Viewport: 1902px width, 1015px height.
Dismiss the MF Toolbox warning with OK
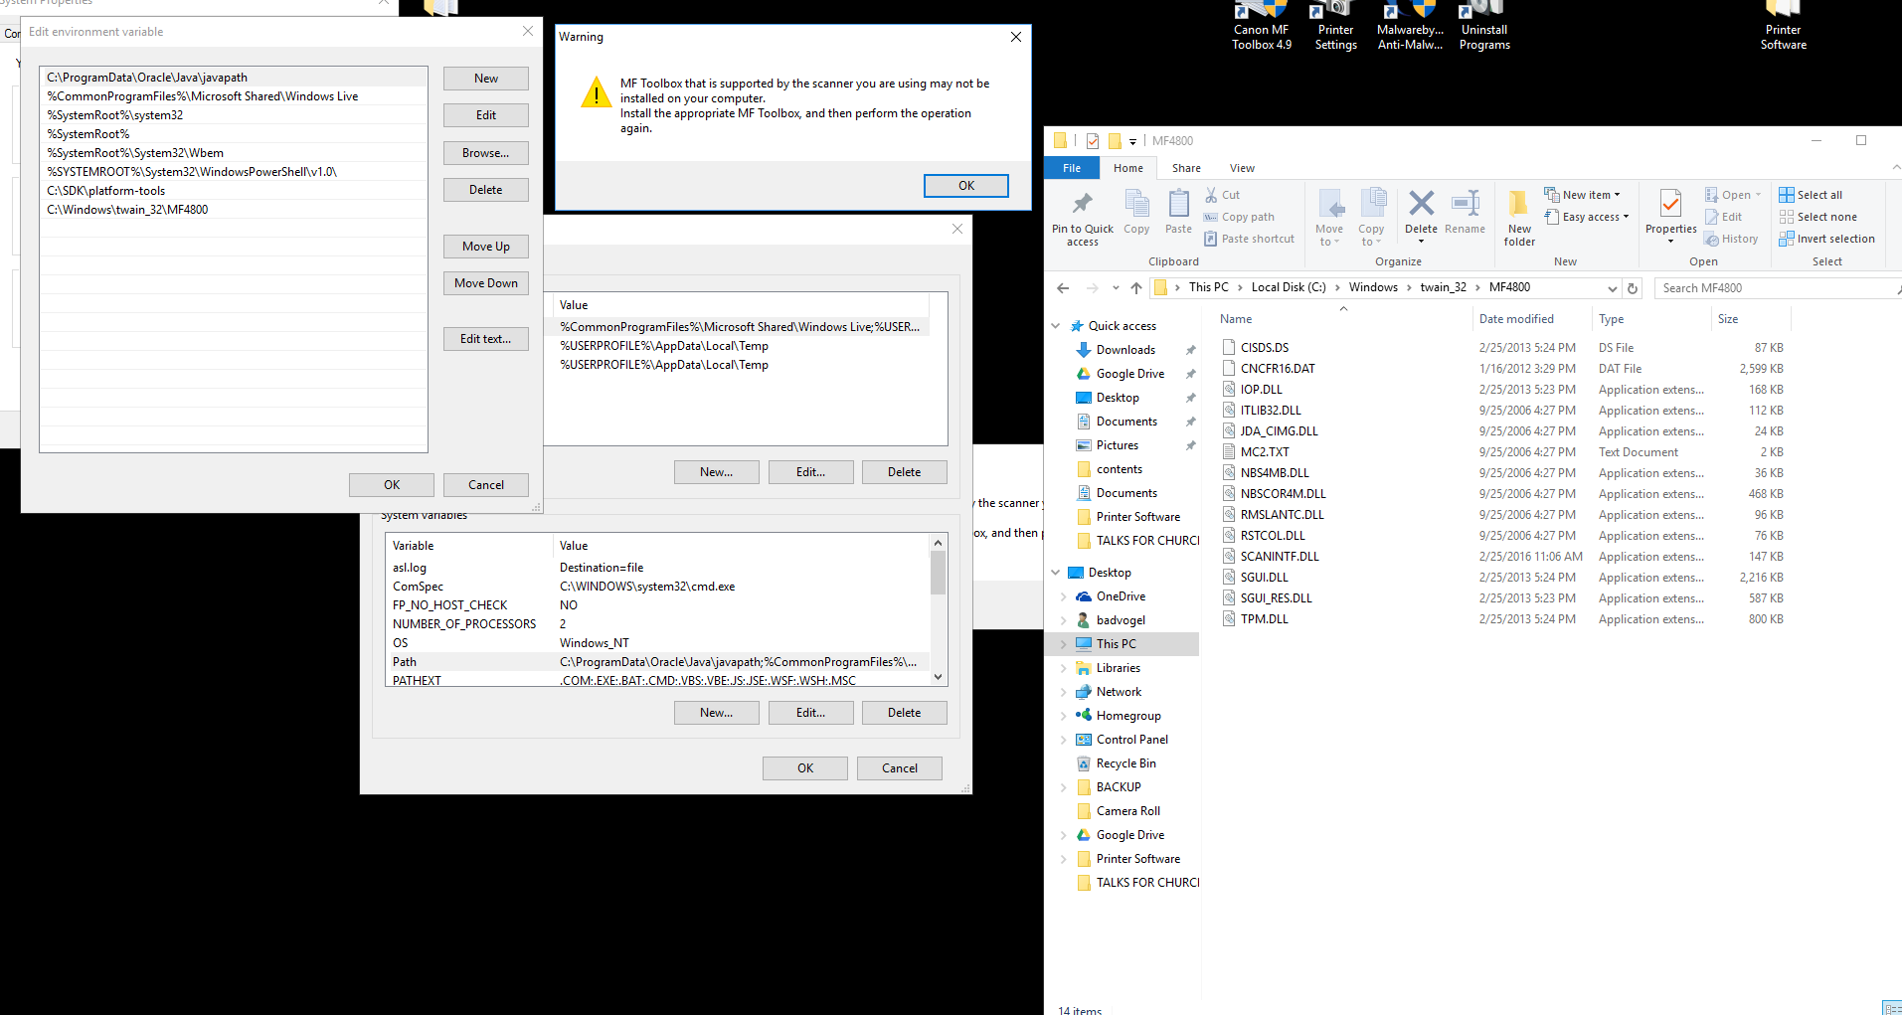click(965, 185)
